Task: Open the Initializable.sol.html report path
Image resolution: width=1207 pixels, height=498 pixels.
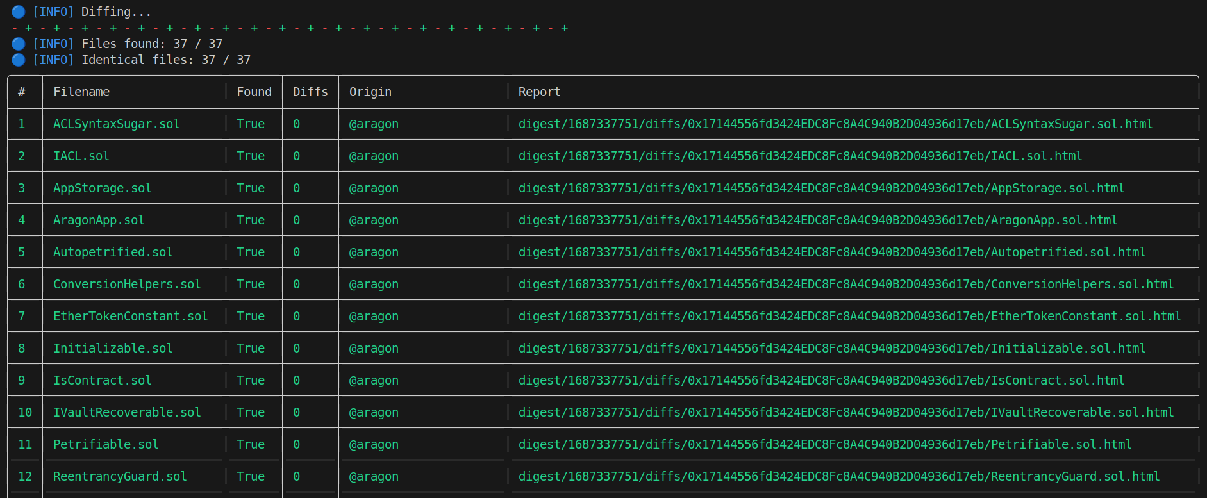Action: pyautogui.click(x=832, y=348)
